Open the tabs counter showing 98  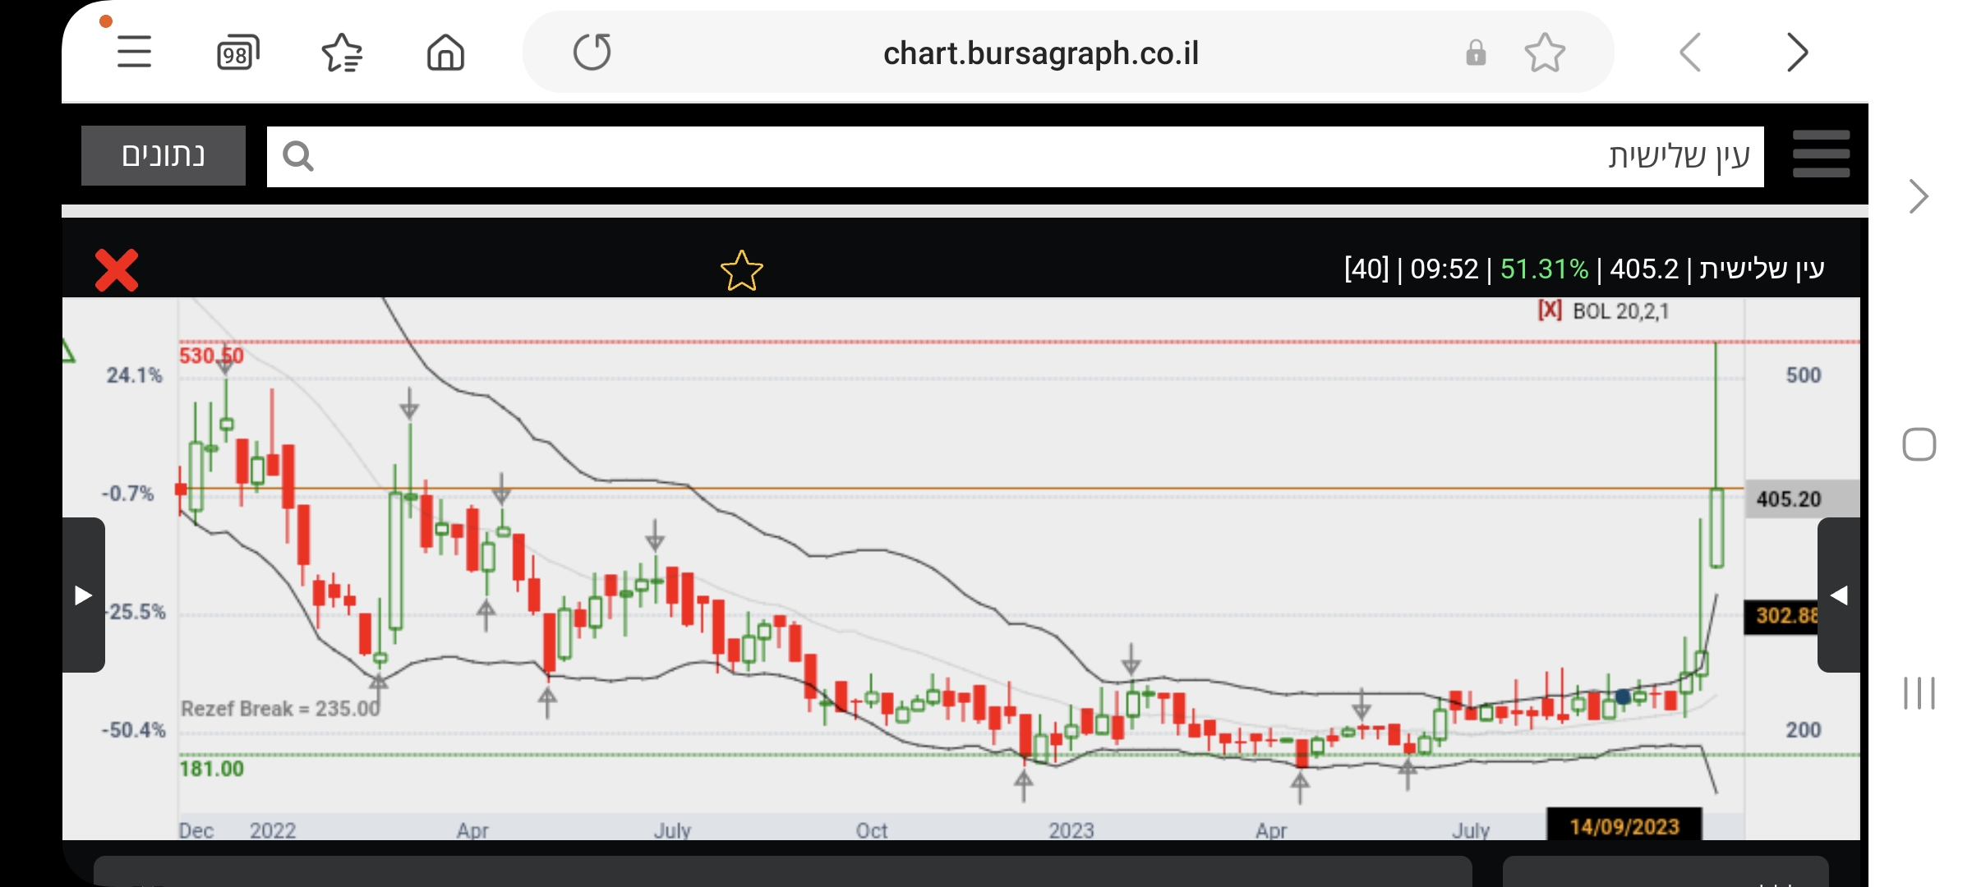click(x=237, y=53)
